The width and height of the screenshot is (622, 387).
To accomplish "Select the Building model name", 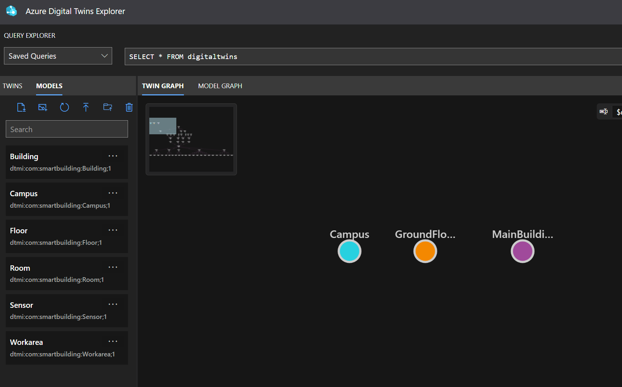I will coord(24,157).
